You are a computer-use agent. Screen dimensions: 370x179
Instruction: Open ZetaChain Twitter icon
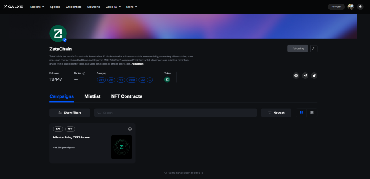coord(314,76)
